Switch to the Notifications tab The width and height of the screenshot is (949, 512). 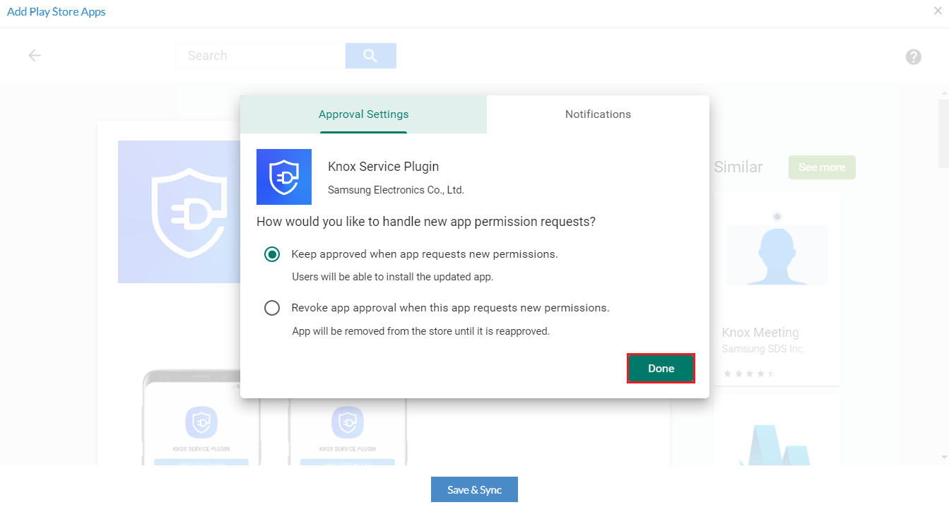pyautogui.click(x=598, y=114)
